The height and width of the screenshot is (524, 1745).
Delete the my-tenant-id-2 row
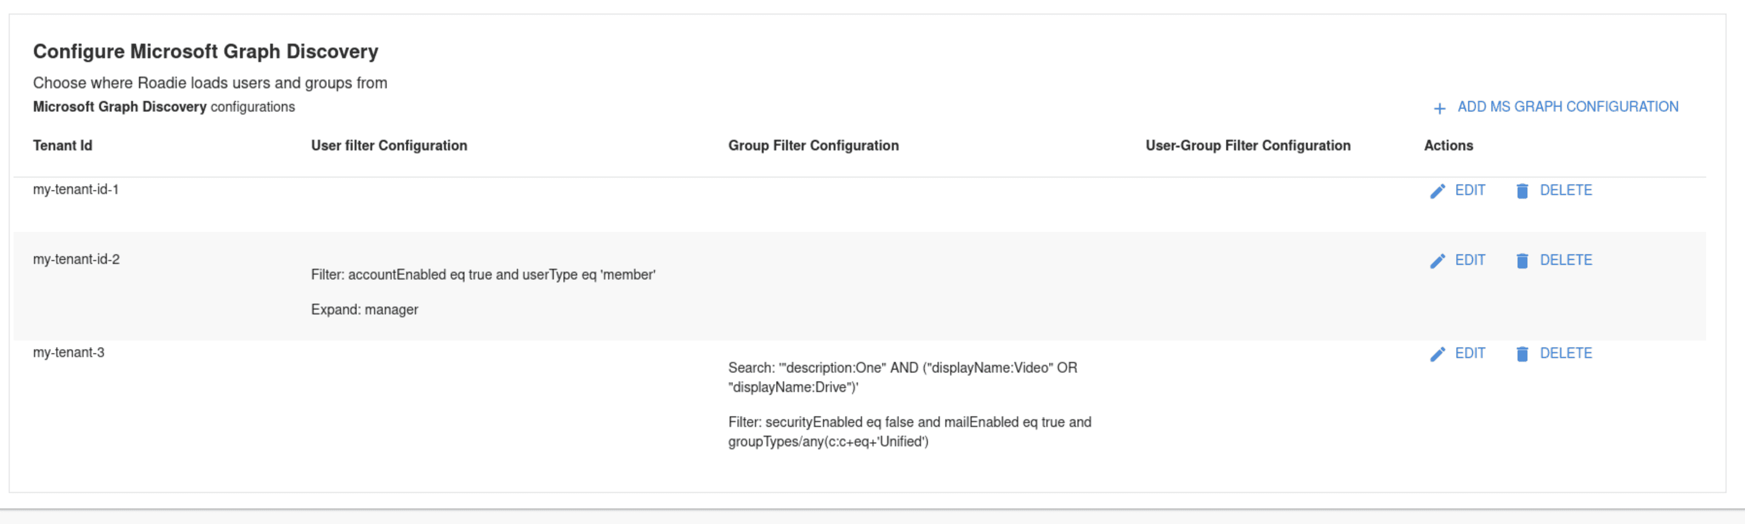coord(1554,261)
